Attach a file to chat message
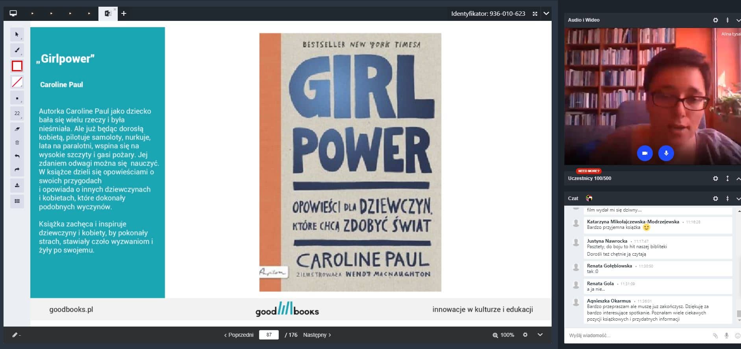The width and height of the screenshot is (741, 349). coord(715,336)
